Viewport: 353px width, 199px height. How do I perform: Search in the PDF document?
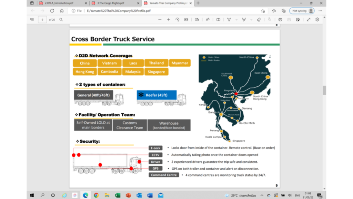click(x=61, y=20)
